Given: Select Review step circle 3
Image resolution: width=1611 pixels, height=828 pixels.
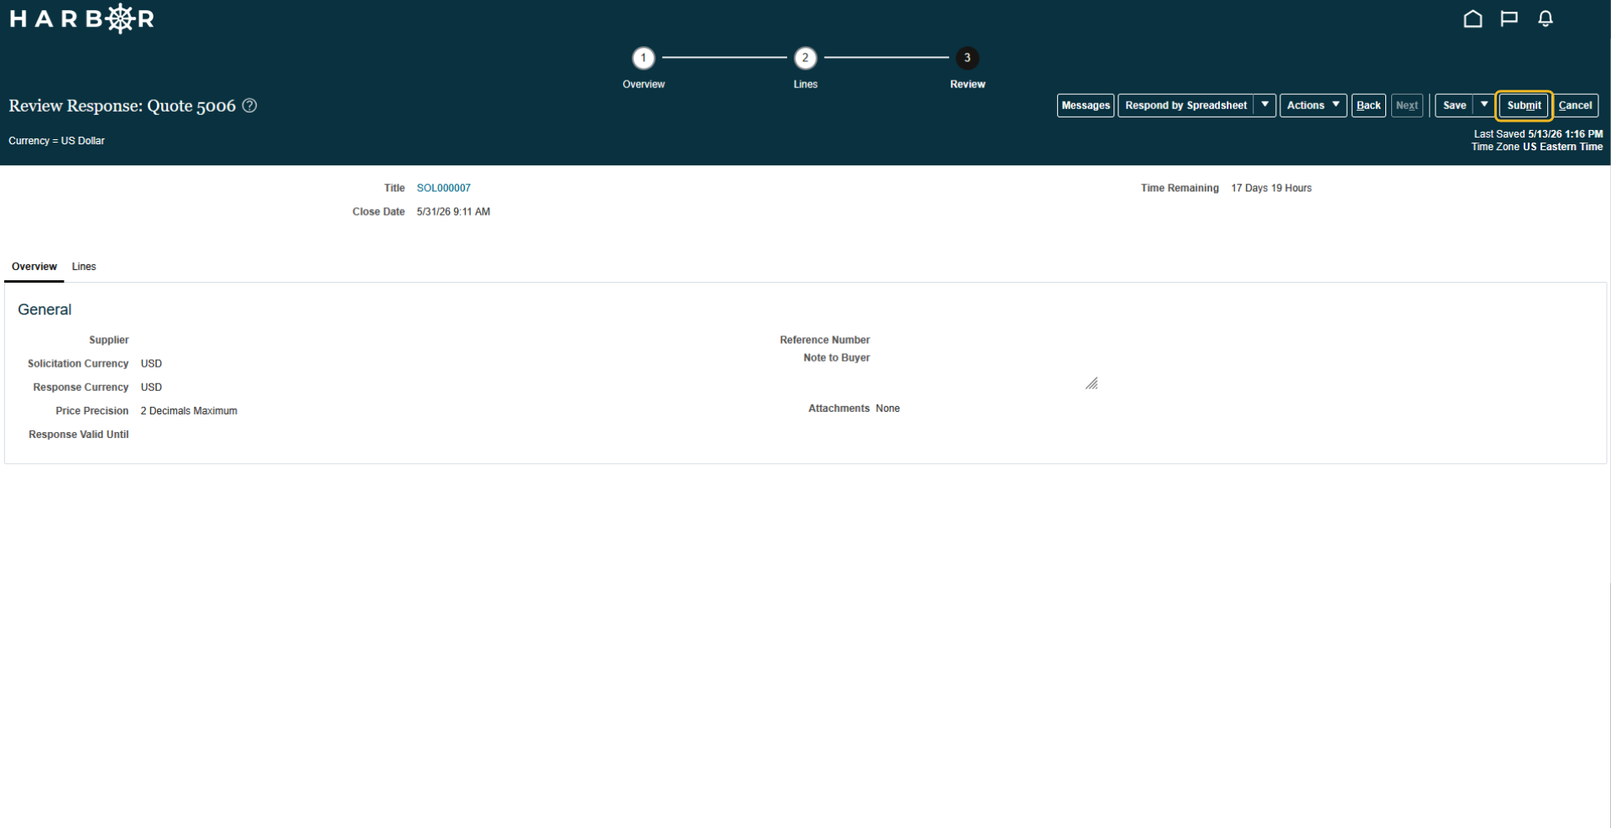Looking at the screenshot, I should click(x=967, y=58).
